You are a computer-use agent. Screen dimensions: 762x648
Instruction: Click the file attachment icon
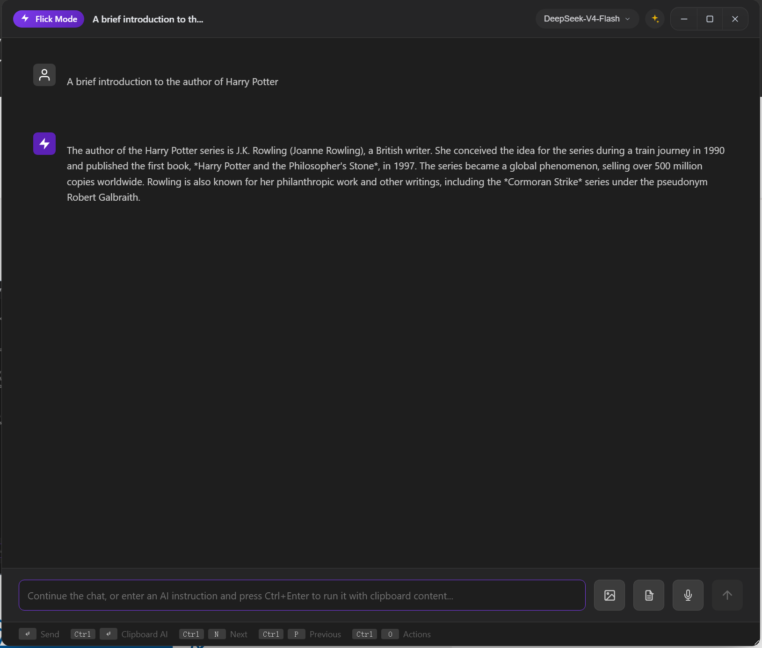(x=649, y=595)
